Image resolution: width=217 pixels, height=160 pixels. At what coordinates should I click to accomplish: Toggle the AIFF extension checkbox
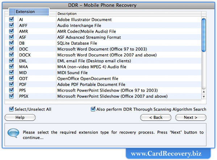point(11,25)
